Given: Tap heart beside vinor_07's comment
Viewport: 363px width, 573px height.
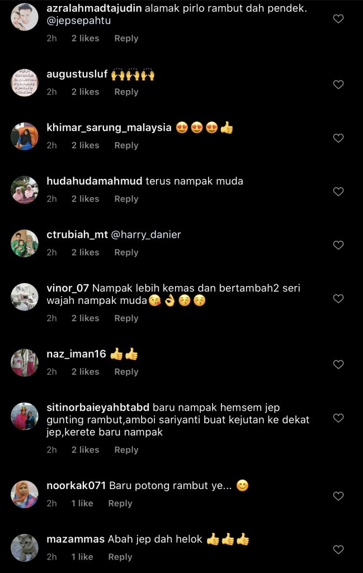Looking at the screenshot, I should tap(338, 299).
